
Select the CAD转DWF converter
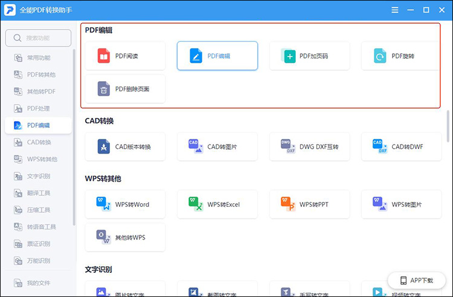[x=402, y=146]
